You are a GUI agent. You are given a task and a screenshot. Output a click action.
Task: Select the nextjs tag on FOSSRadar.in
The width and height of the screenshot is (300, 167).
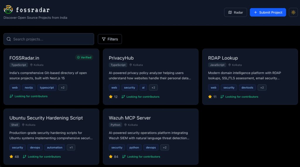(x=29, y=87)
